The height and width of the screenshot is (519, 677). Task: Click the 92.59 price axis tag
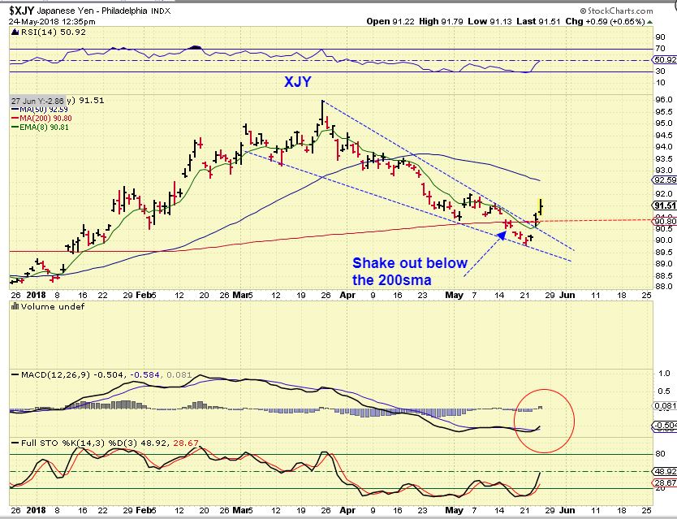click(665, 179)
